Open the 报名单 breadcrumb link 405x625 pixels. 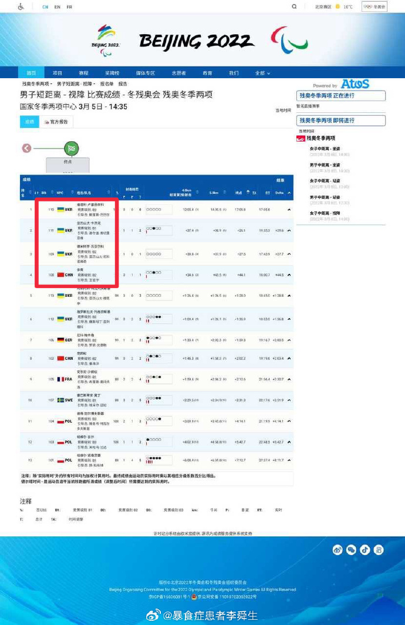point(107,83)
